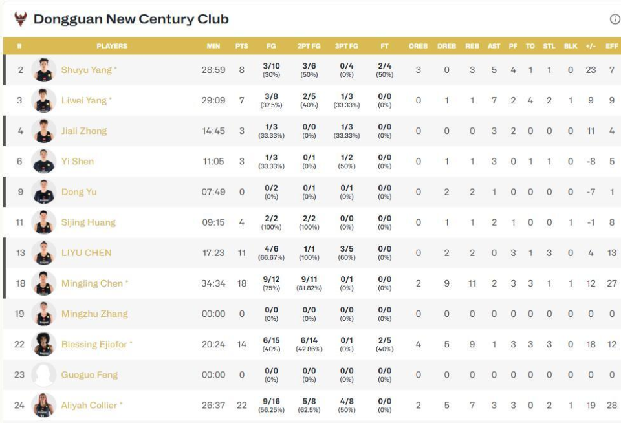Viewport: 621px width, 423px height.
Task: Click the Dongguan New Century Club logo
Action: 21,19
